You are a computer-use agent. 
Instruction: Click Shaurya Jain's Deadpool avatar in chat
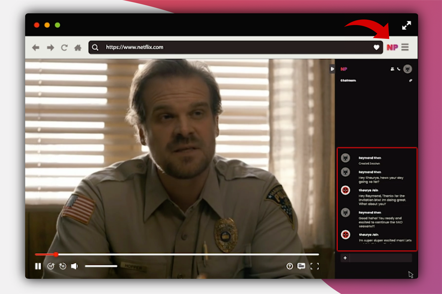click(345, 190)
